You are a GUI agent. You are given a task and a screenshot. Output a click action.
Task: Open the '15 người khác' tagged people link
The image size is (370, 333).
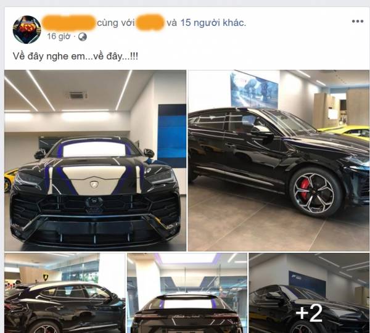tap(213, 23)
